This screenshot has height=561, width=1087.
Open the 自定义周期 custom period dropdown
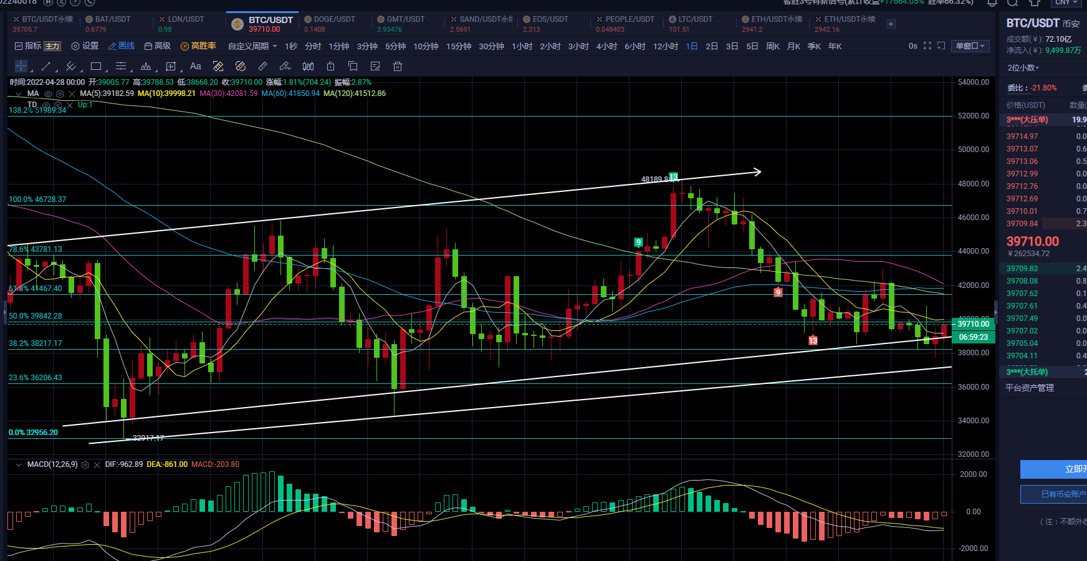[252, 46]
